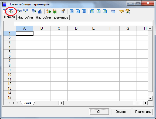
Task: Click vertical scrollbar down arrow
Action: [150, 99]
